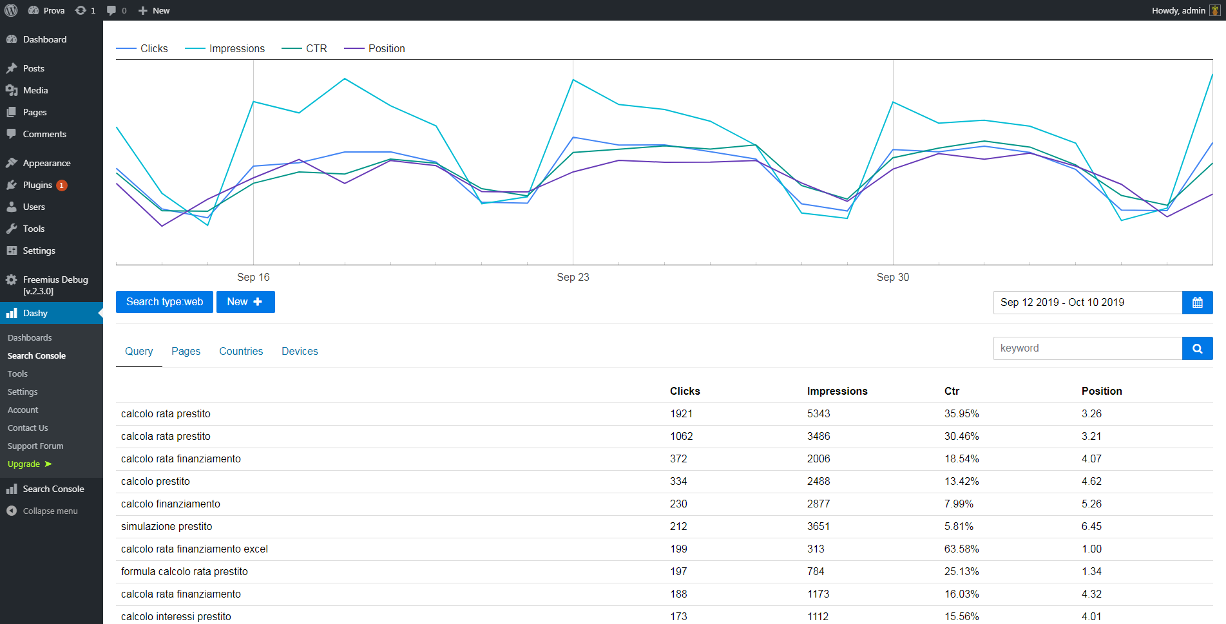Open the calendar date picker icon
Image resolution: width=1226 pixels, height=624 pixels.
pos(1197,303)
